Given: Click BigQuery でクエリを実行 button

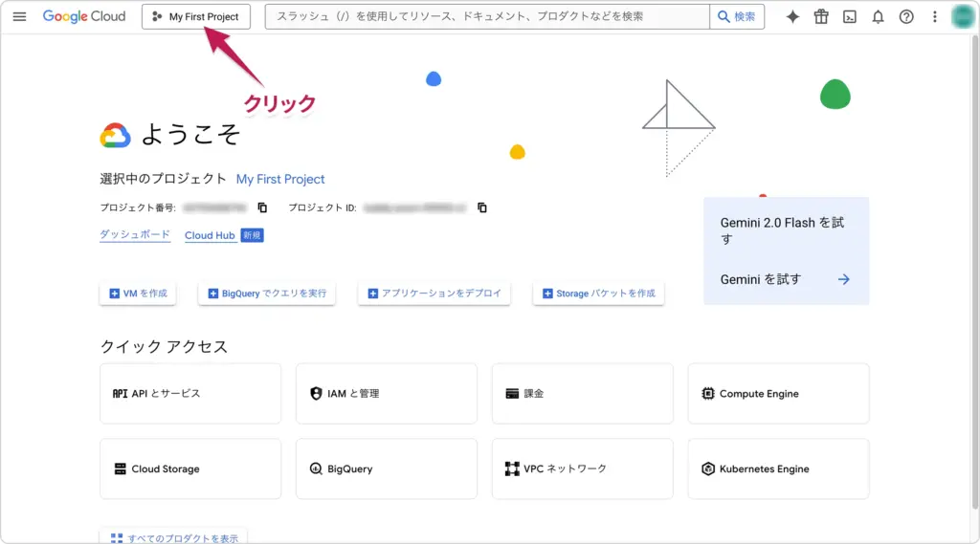Looking at the screenshot, I should coord(267,294).
